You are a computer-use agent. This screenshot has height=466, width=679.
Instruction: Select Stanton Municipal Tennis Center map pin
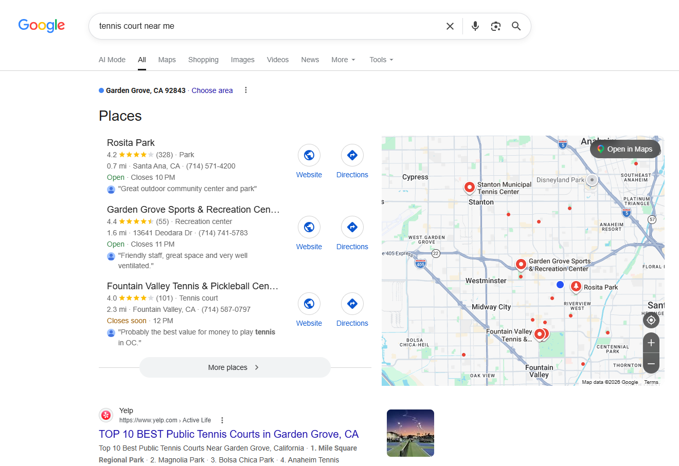(470, 188)
